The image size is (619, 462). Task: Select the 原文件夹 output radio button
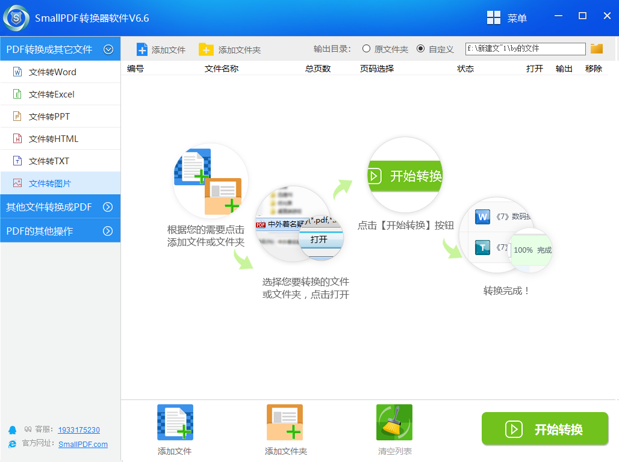tap(366, 49)
